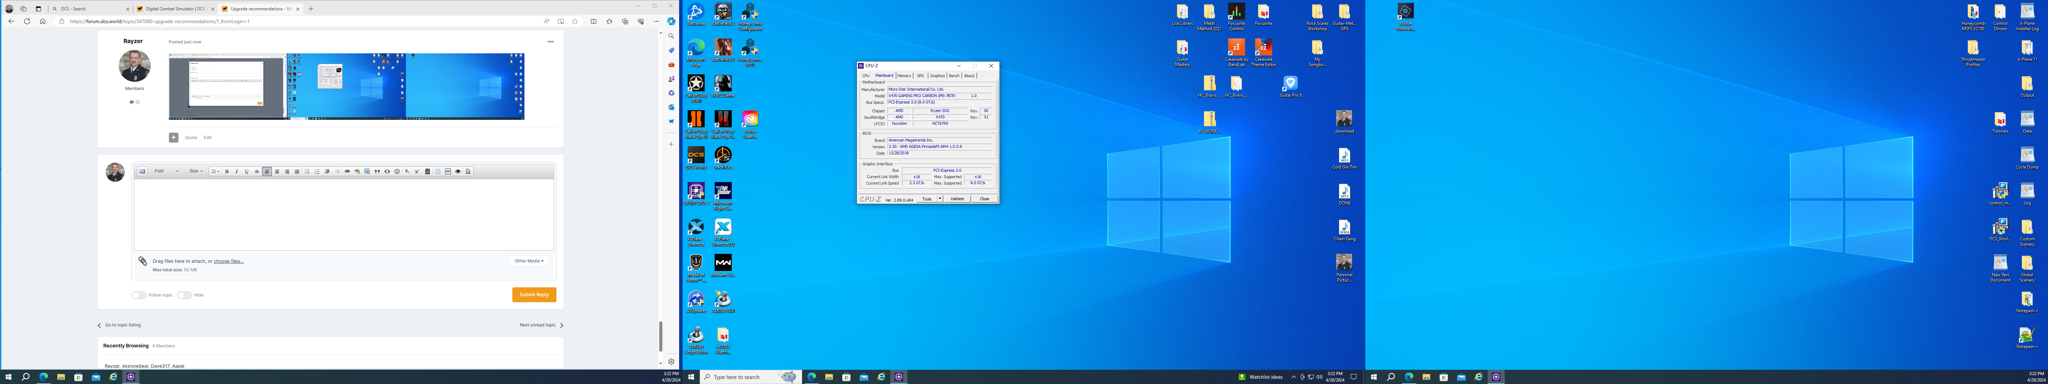Click the Close button in CPU-Z
This screenshot has height=384, width=2048.
[984, 199]
